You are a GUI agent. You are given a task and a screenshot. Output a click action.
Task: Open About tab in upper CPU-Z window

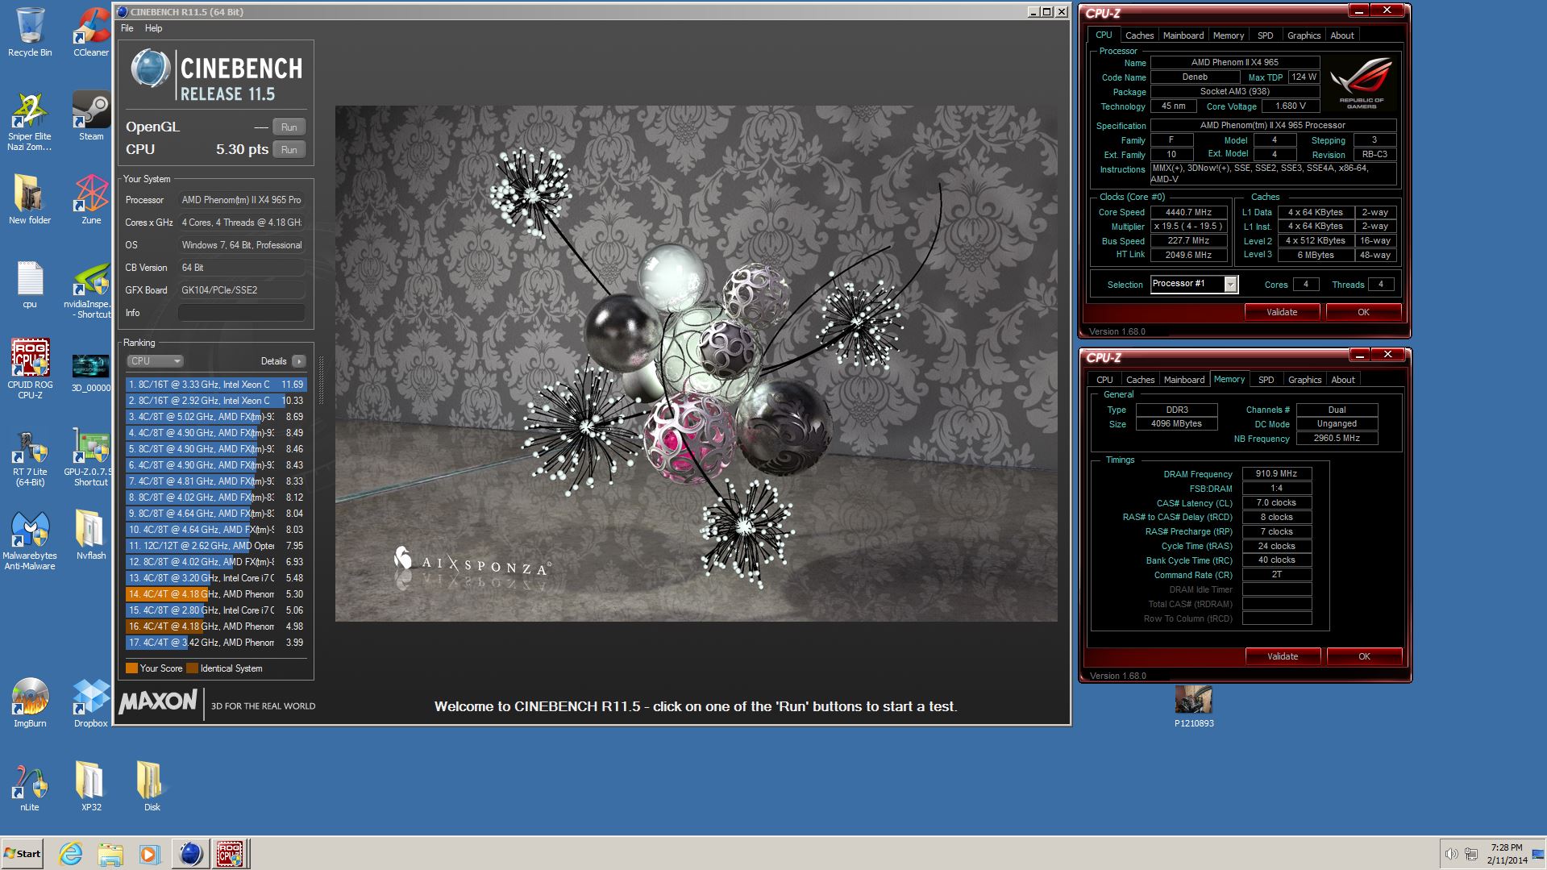tap(1342, 35)
